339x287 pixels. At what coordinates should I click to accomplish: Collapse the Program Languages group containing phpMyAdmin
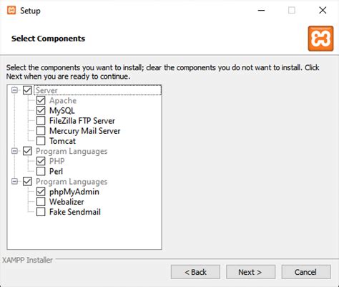coord(14,181)
